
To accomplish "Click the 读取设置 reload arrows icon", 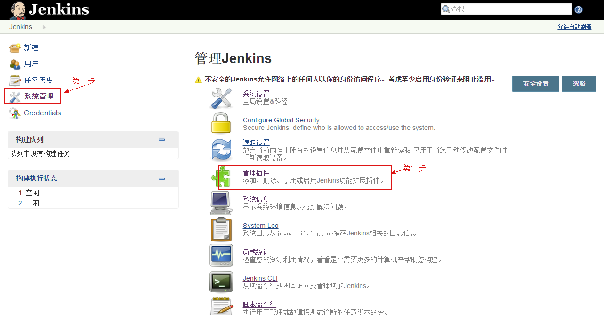I will [x=221, y=150].
